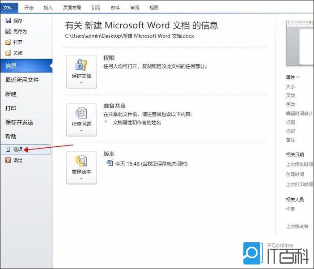The image size is (314, 269).
Task: Switch to the 邮件 ribbon tab
Action: 115,8
